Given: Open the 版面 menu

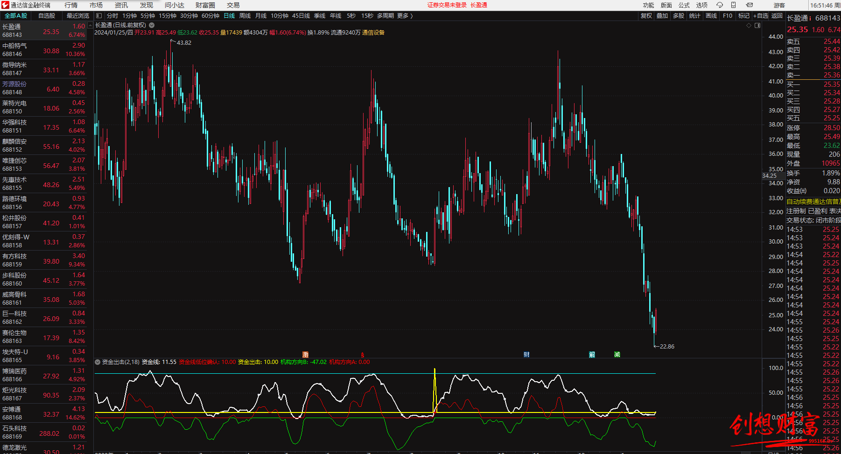Looking at the screenshot, I should click(666, 5).
